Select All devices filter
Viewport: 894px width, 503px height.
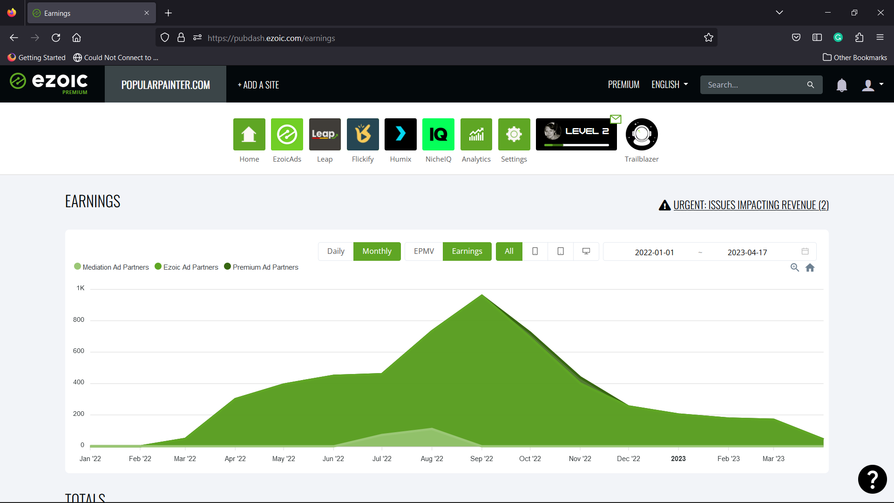[x=509, y=251]
